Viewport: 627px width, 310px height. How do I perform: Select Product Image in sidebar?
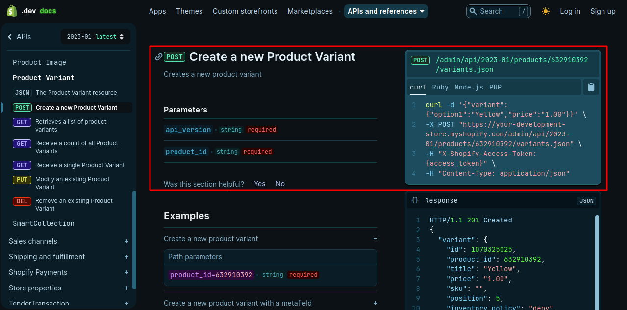click(39, 62)
